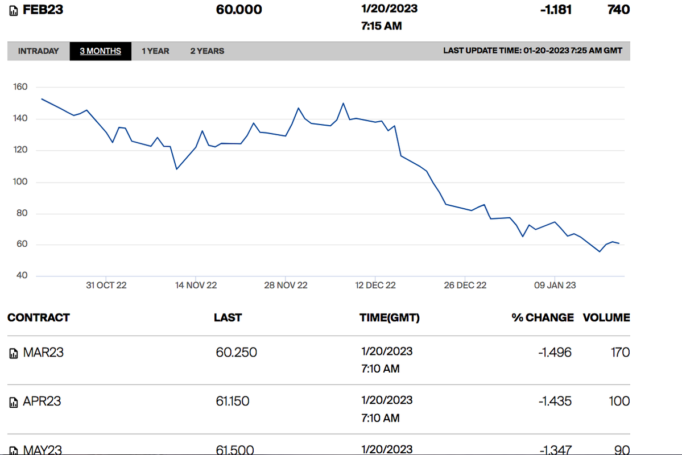Click the TIME(GMT) column header
Screen dimensions: 682x455
[x=389, y=317]
